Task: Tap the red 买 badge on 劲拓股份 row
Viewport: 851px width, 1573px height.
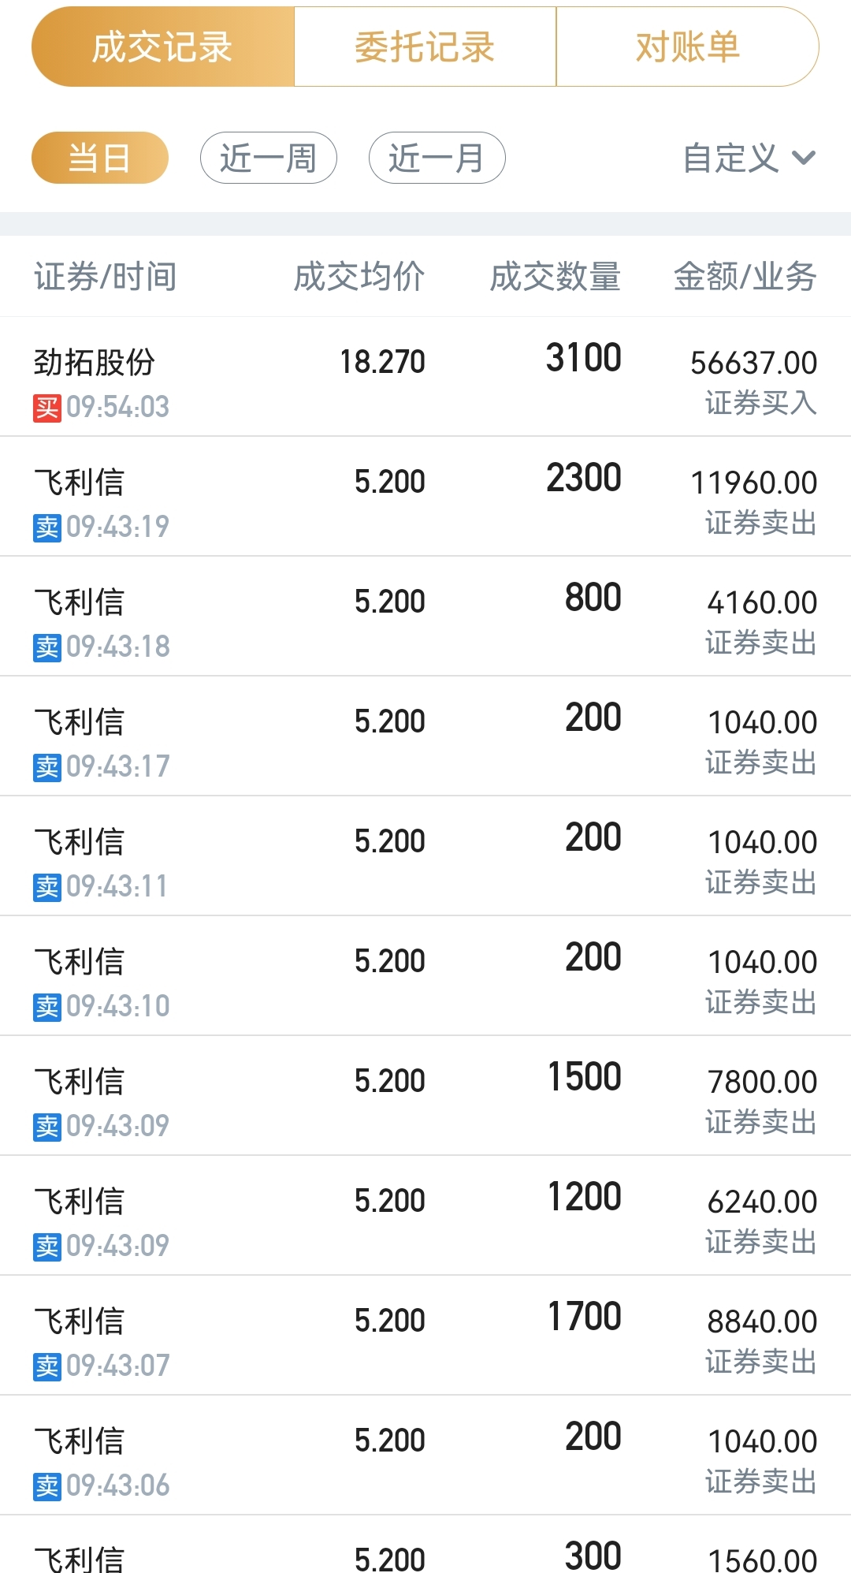Action: click(x=47, y=408)
